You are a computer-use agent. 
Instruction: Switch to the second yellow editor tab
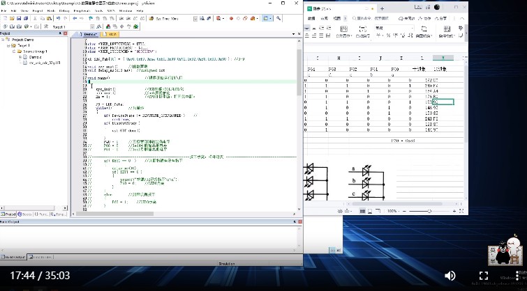110,34
